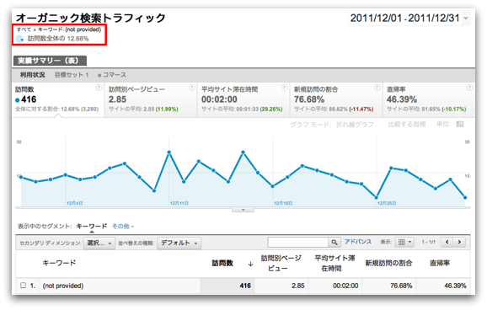Open the セカンダリ ディメンション 選択 dropdown
487x310 pixels.
coord(99,243)
